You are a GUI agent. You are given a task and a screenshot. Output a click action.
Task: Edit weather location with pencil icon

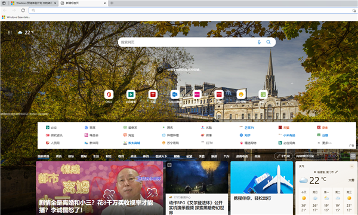pyautogui.click(x=337, y=172)
